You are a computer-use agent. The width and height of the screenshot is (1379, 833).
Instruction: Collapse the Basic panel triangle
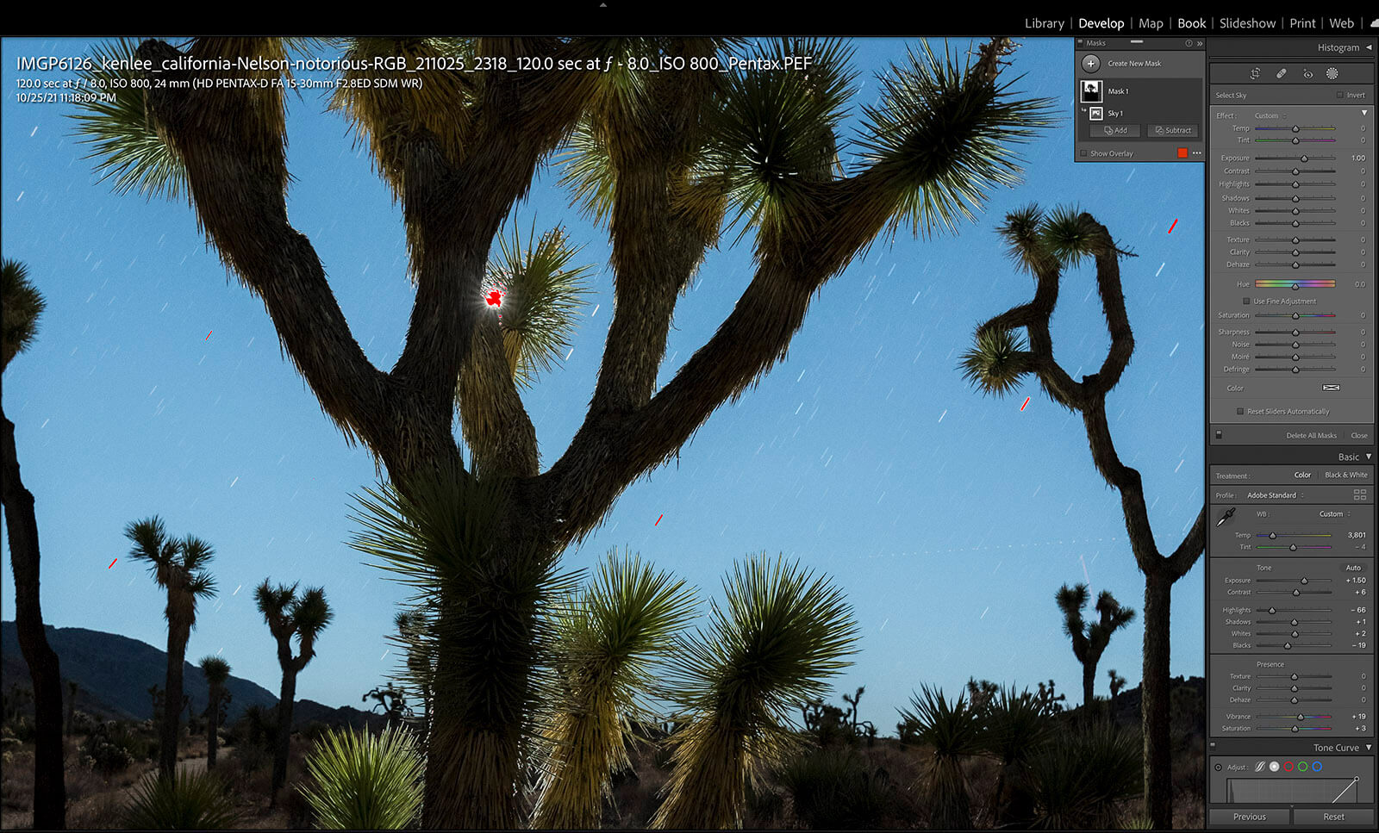coord(1368,457)
